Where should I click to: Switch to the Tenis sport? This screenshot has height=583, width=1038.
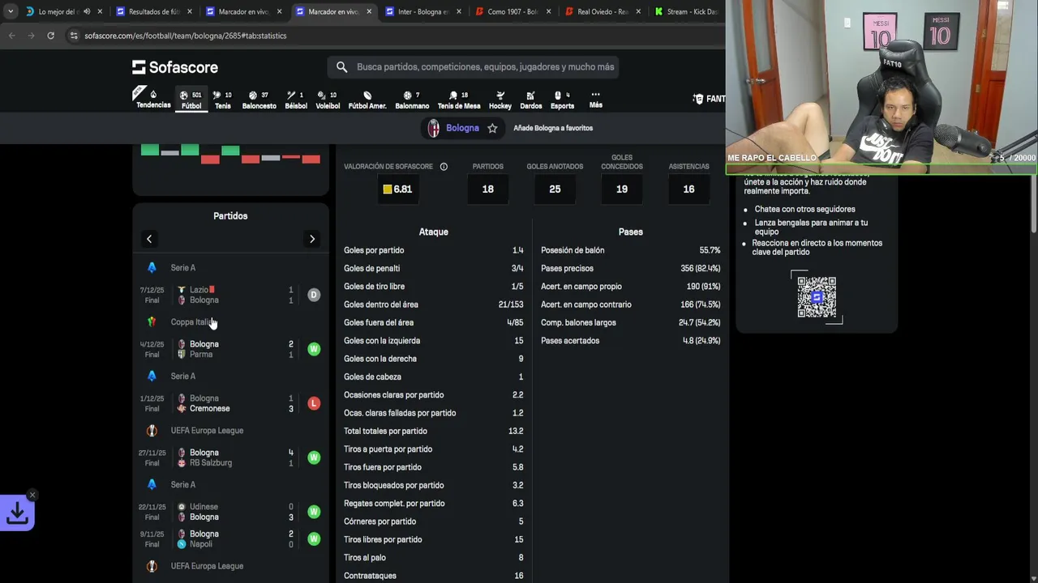point(222,100)
